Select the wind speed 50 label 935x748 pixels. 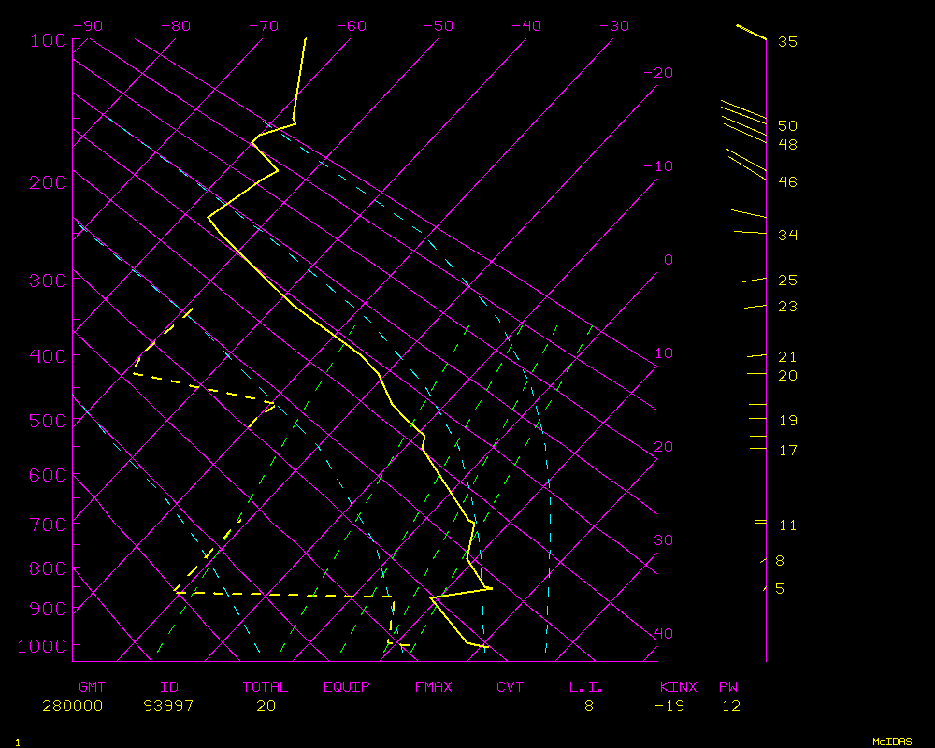tap(787, 125)
